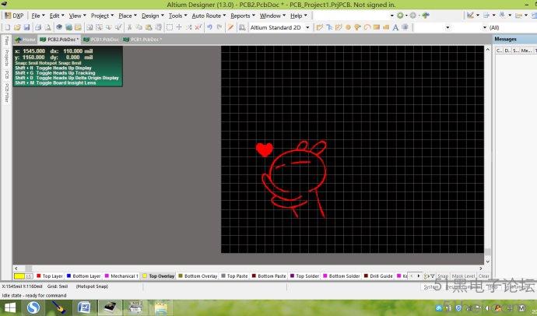Select the Bottom Layer tab
Viewport: 537px width, 316px height.
[x=84, y=276]
